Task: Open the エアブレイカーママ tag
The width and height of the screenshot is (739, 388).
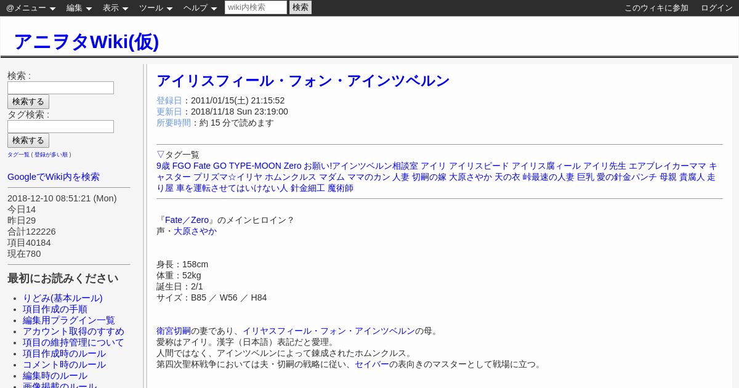Action: (668, 166)
